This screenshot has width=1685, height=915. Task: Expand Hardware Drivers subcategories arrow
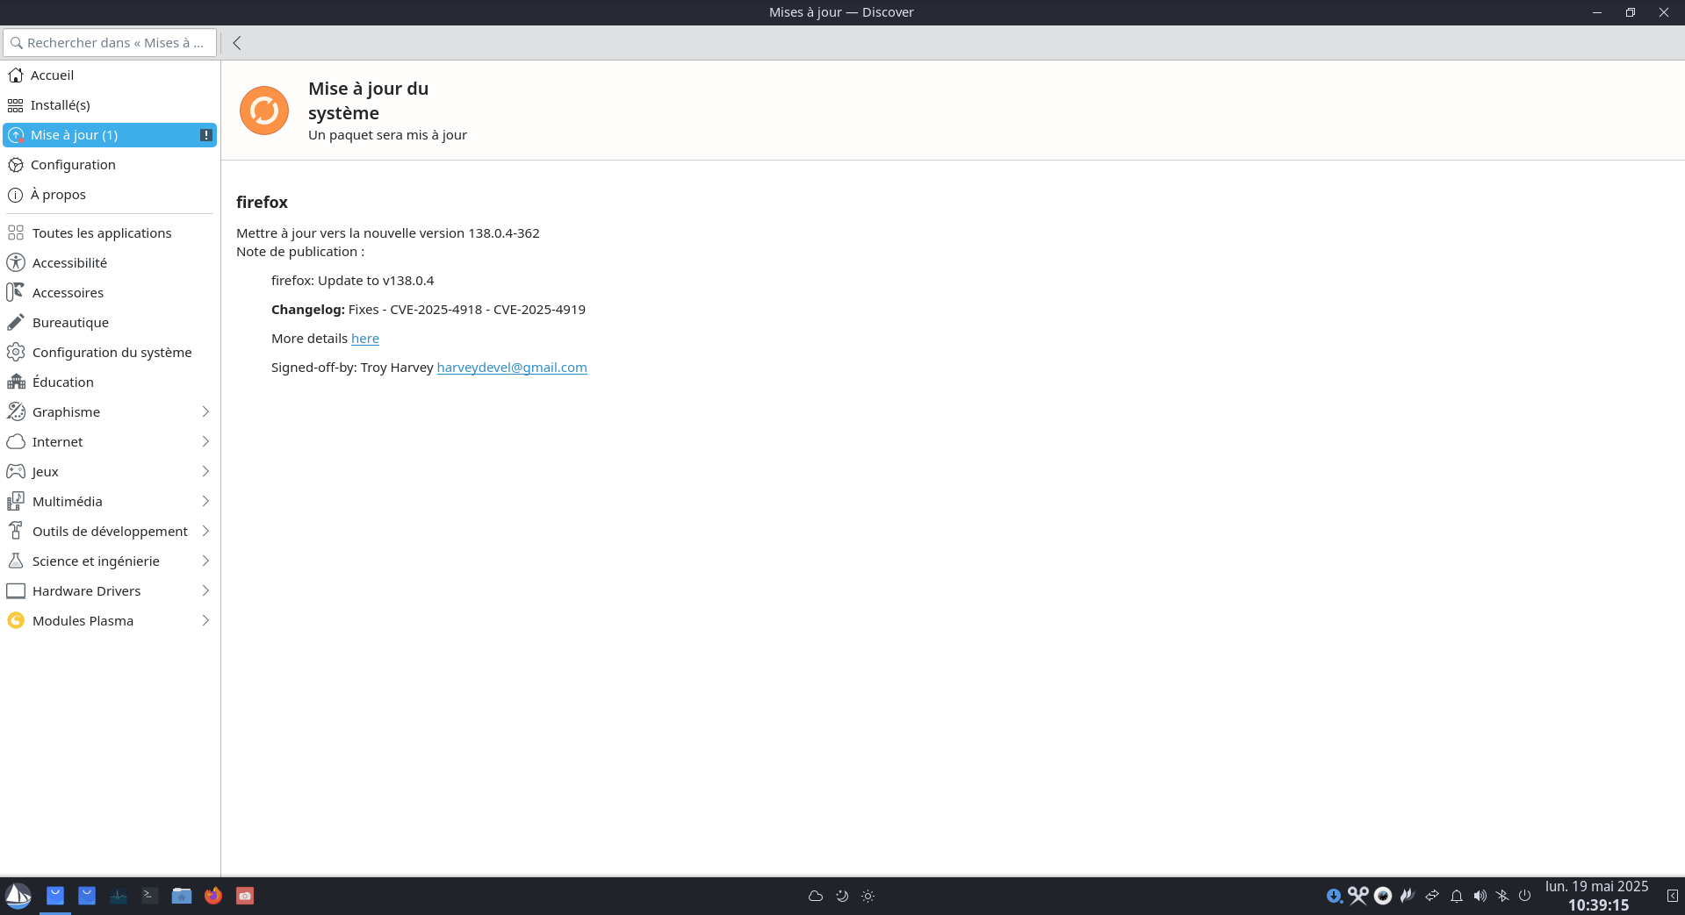click(x=205, y=591)
